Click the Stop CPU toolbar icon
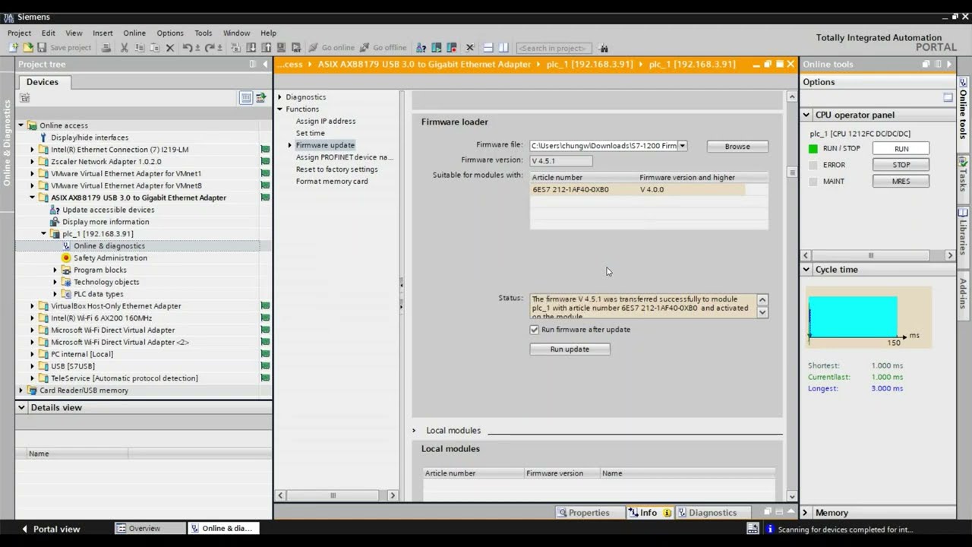Image resolution: width=972 pixels, height=547 pixels. pyautogui.click(x=451, y=47)
